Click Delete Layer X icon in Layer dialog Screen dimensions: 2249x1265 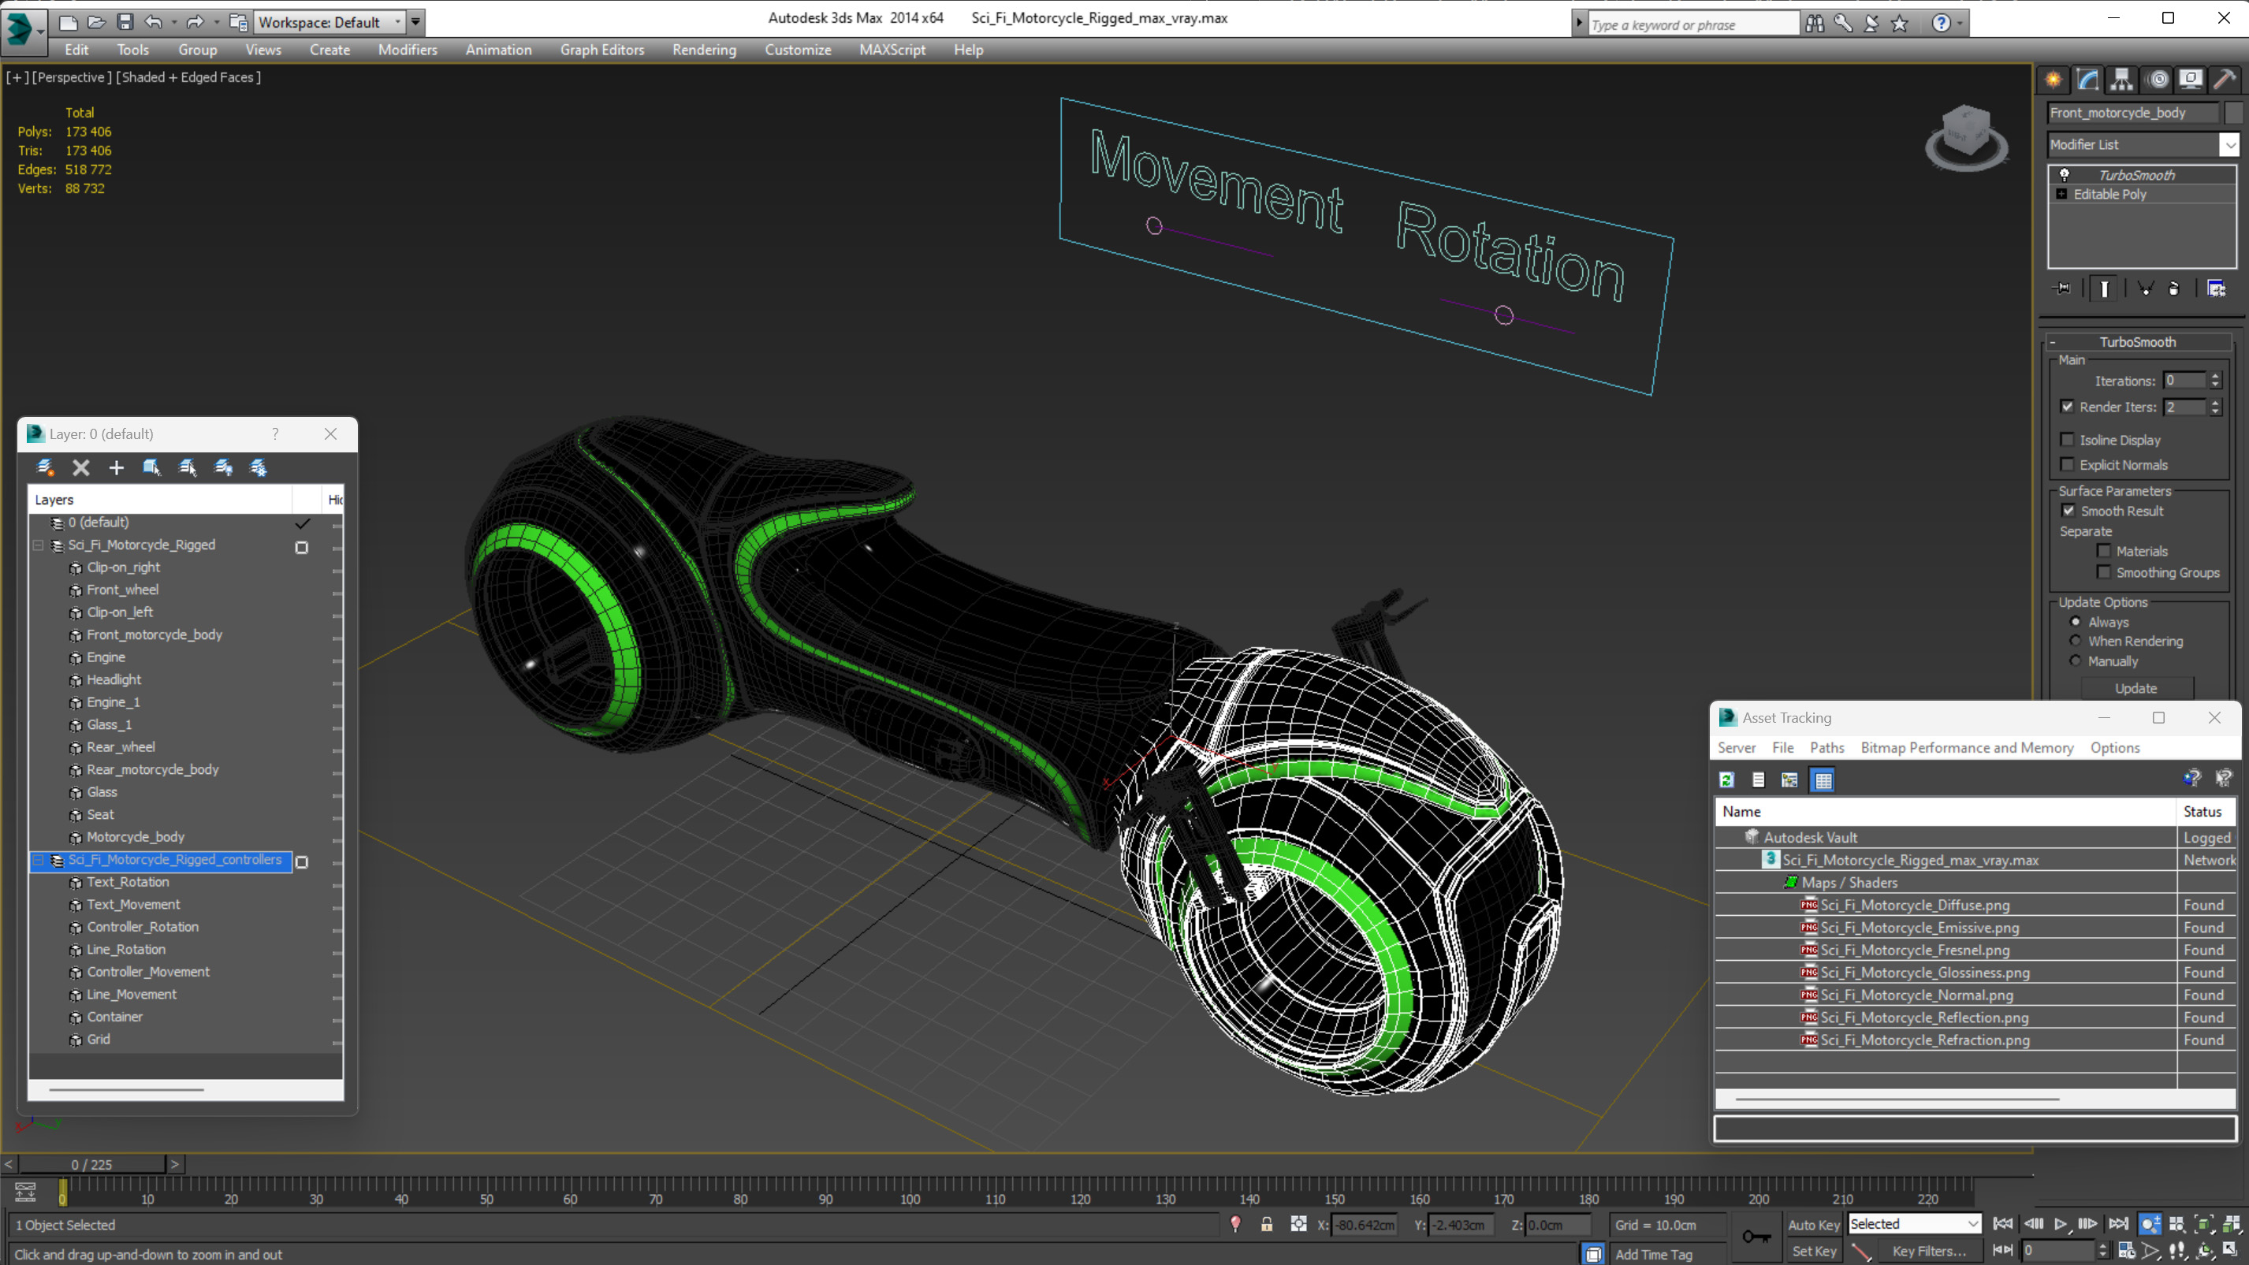[81, 468]
